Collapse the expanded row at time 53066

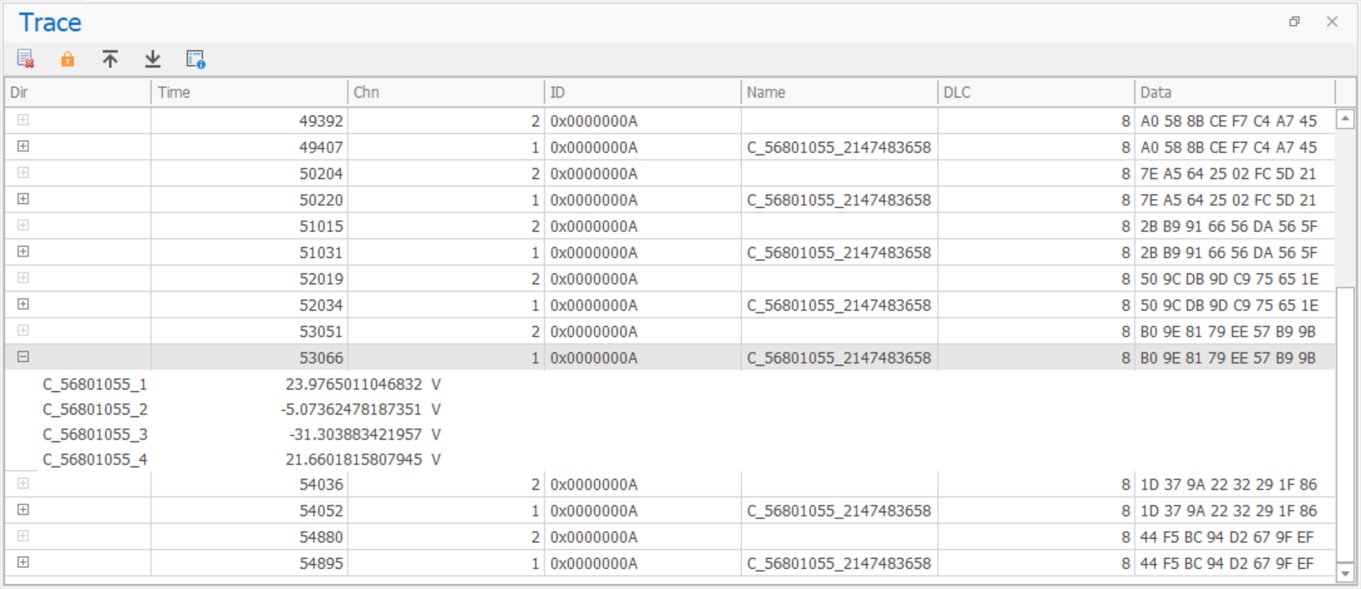pos(23,357)
